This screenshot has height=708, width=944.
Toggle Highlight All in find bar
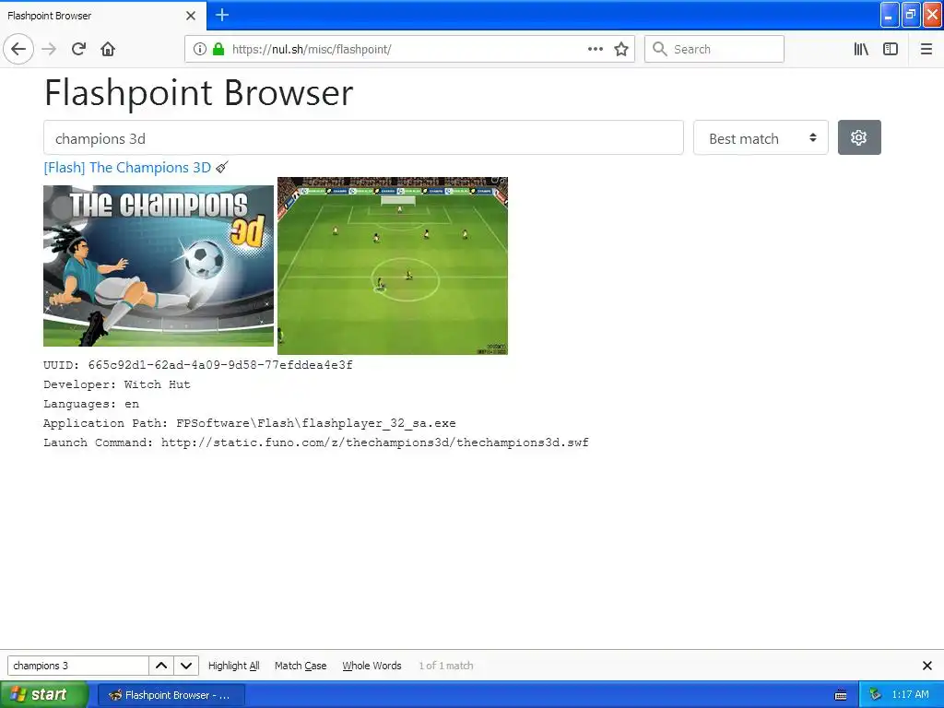pos(233,666)
